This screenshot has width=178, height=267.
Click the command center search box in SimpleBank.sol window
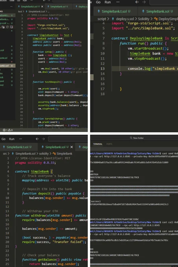[x=68, y=139]
